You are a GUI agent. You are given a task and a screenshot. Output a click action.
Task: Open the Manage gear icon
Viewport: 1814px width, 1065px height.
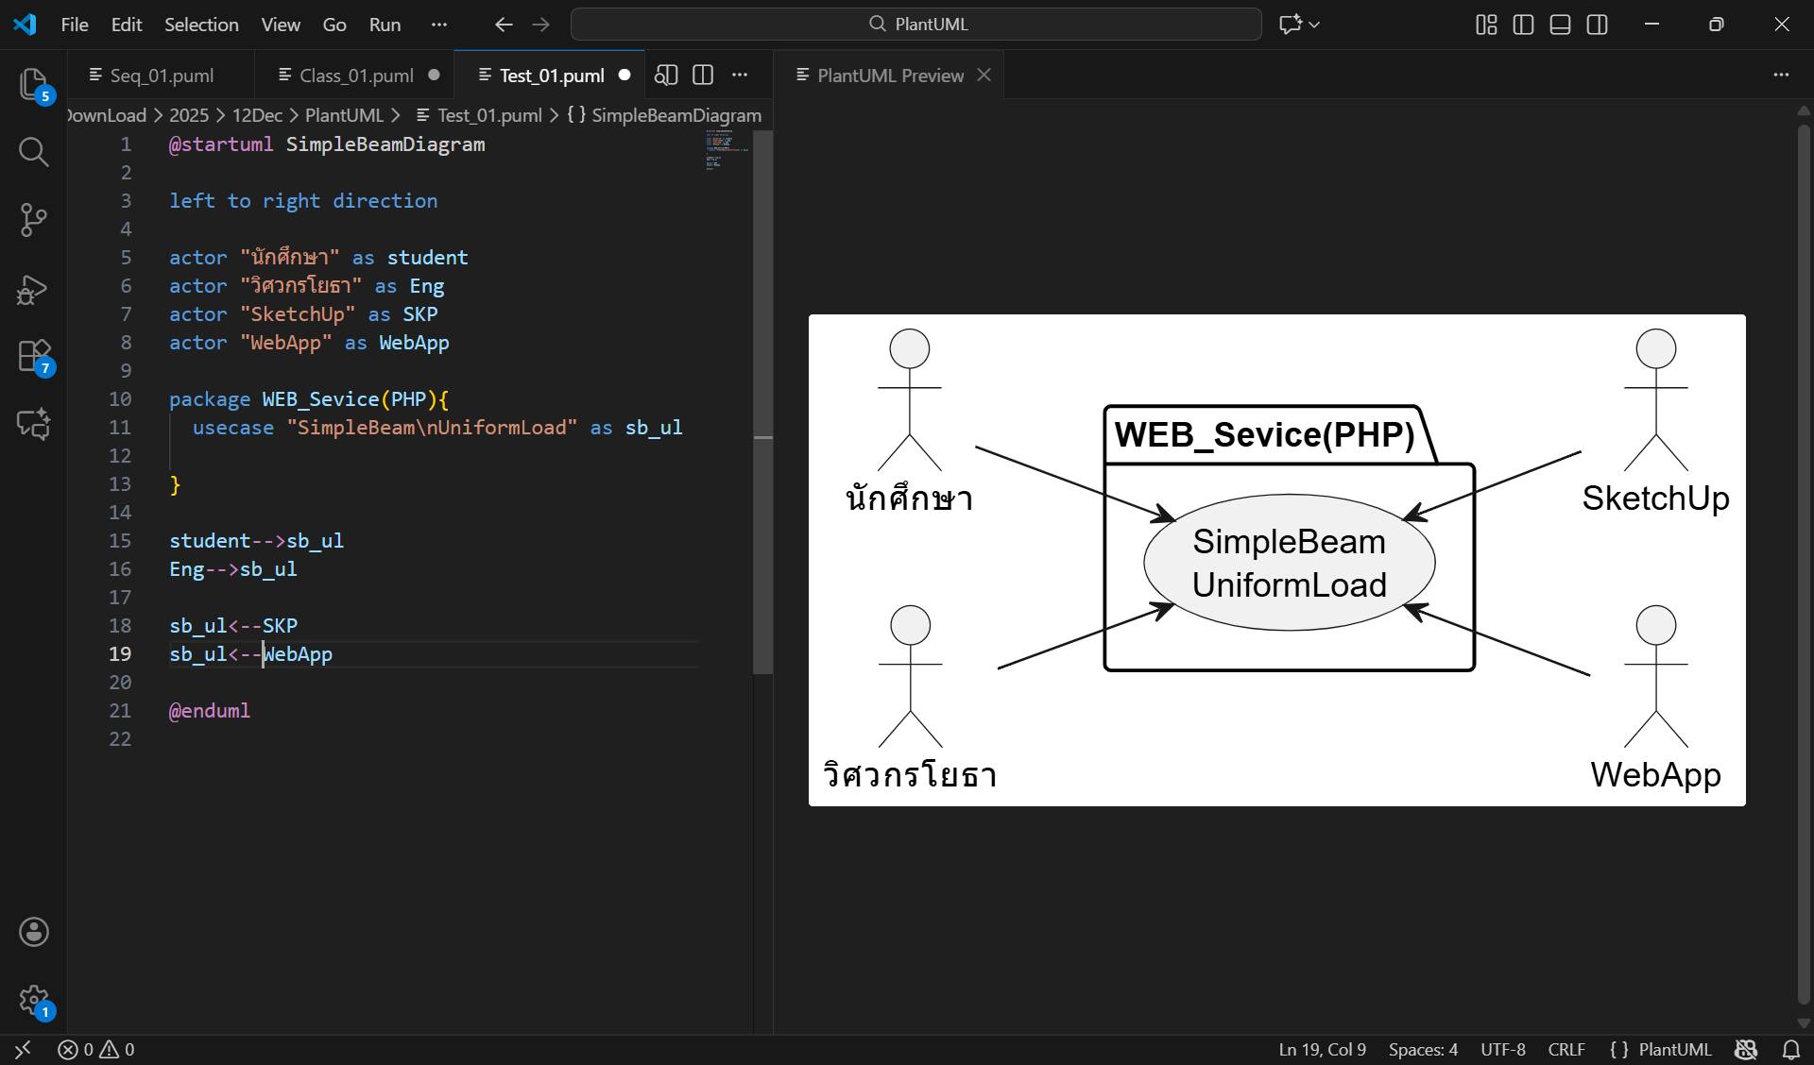click(34, 1000)
